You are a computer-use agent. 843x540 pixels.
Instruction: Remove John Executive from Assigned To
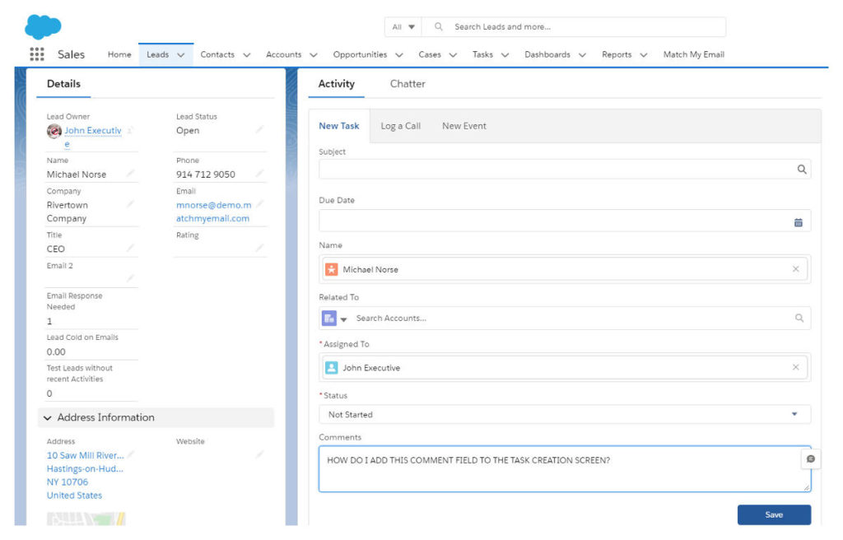pos(796,367)
